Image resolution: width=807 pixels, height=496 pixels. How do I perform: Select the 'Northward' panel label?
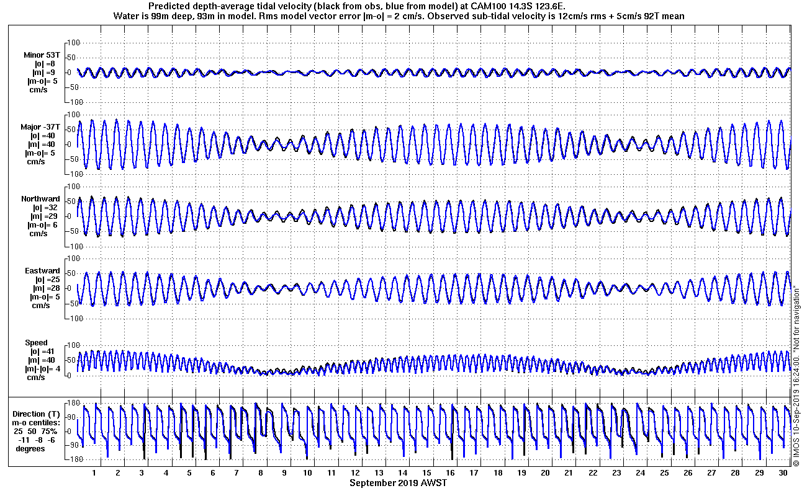[40, 199]
